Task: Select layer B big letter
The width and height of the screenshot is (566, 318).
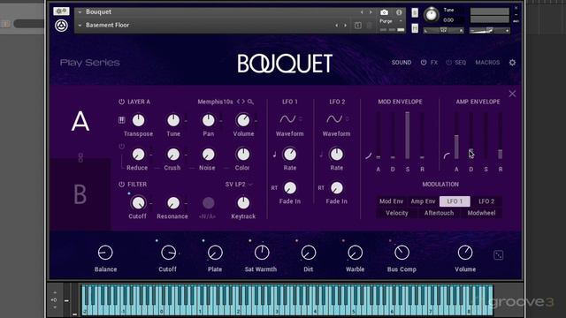Action: (80, 194)
